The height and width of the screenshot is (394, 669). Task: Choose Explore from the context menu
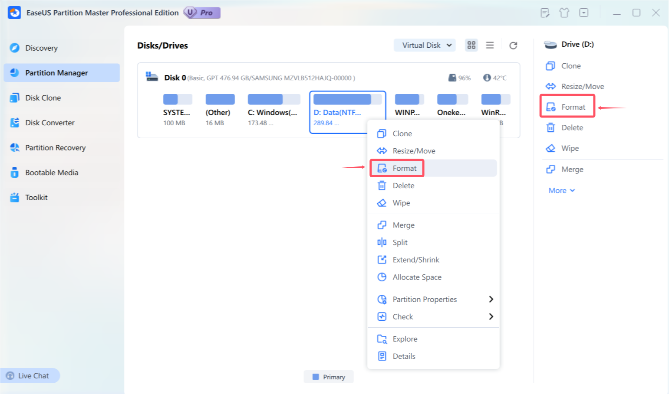tap(433, 339)
